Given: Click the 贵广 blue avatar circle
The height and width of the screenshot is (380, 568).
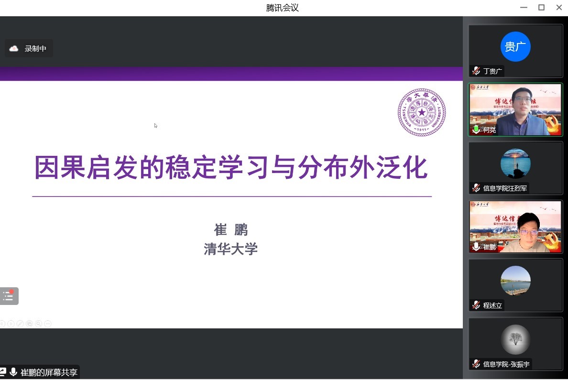Looking at the screenshot, I should 515,46.
